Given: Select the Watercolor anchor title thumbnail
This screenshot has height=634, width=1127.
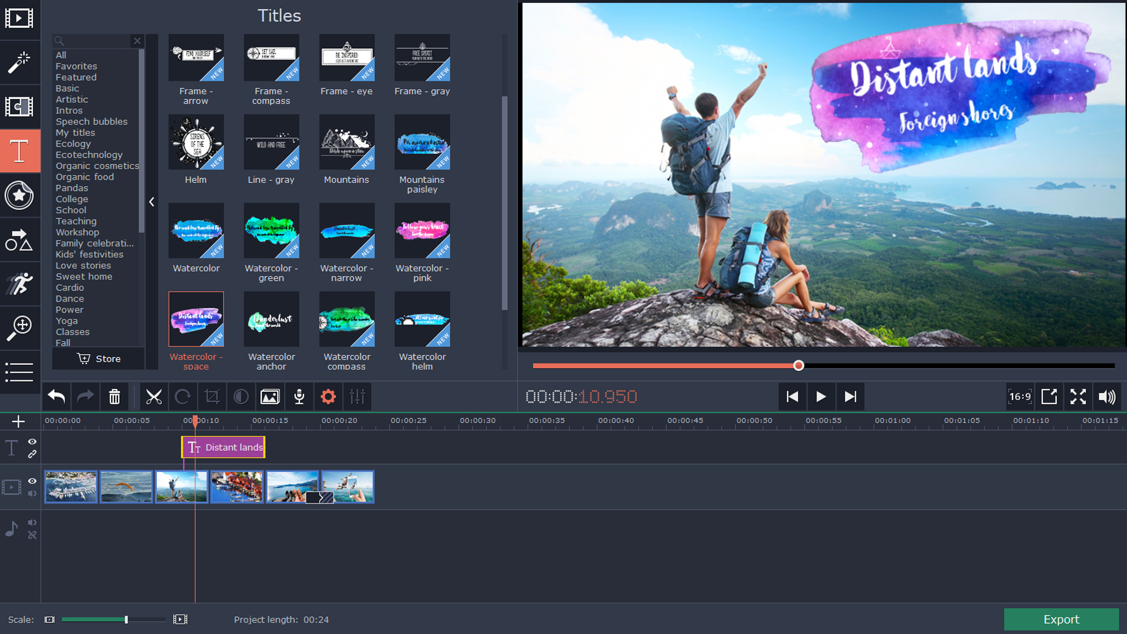Looking at the screenshot, I should coord(271,319).
